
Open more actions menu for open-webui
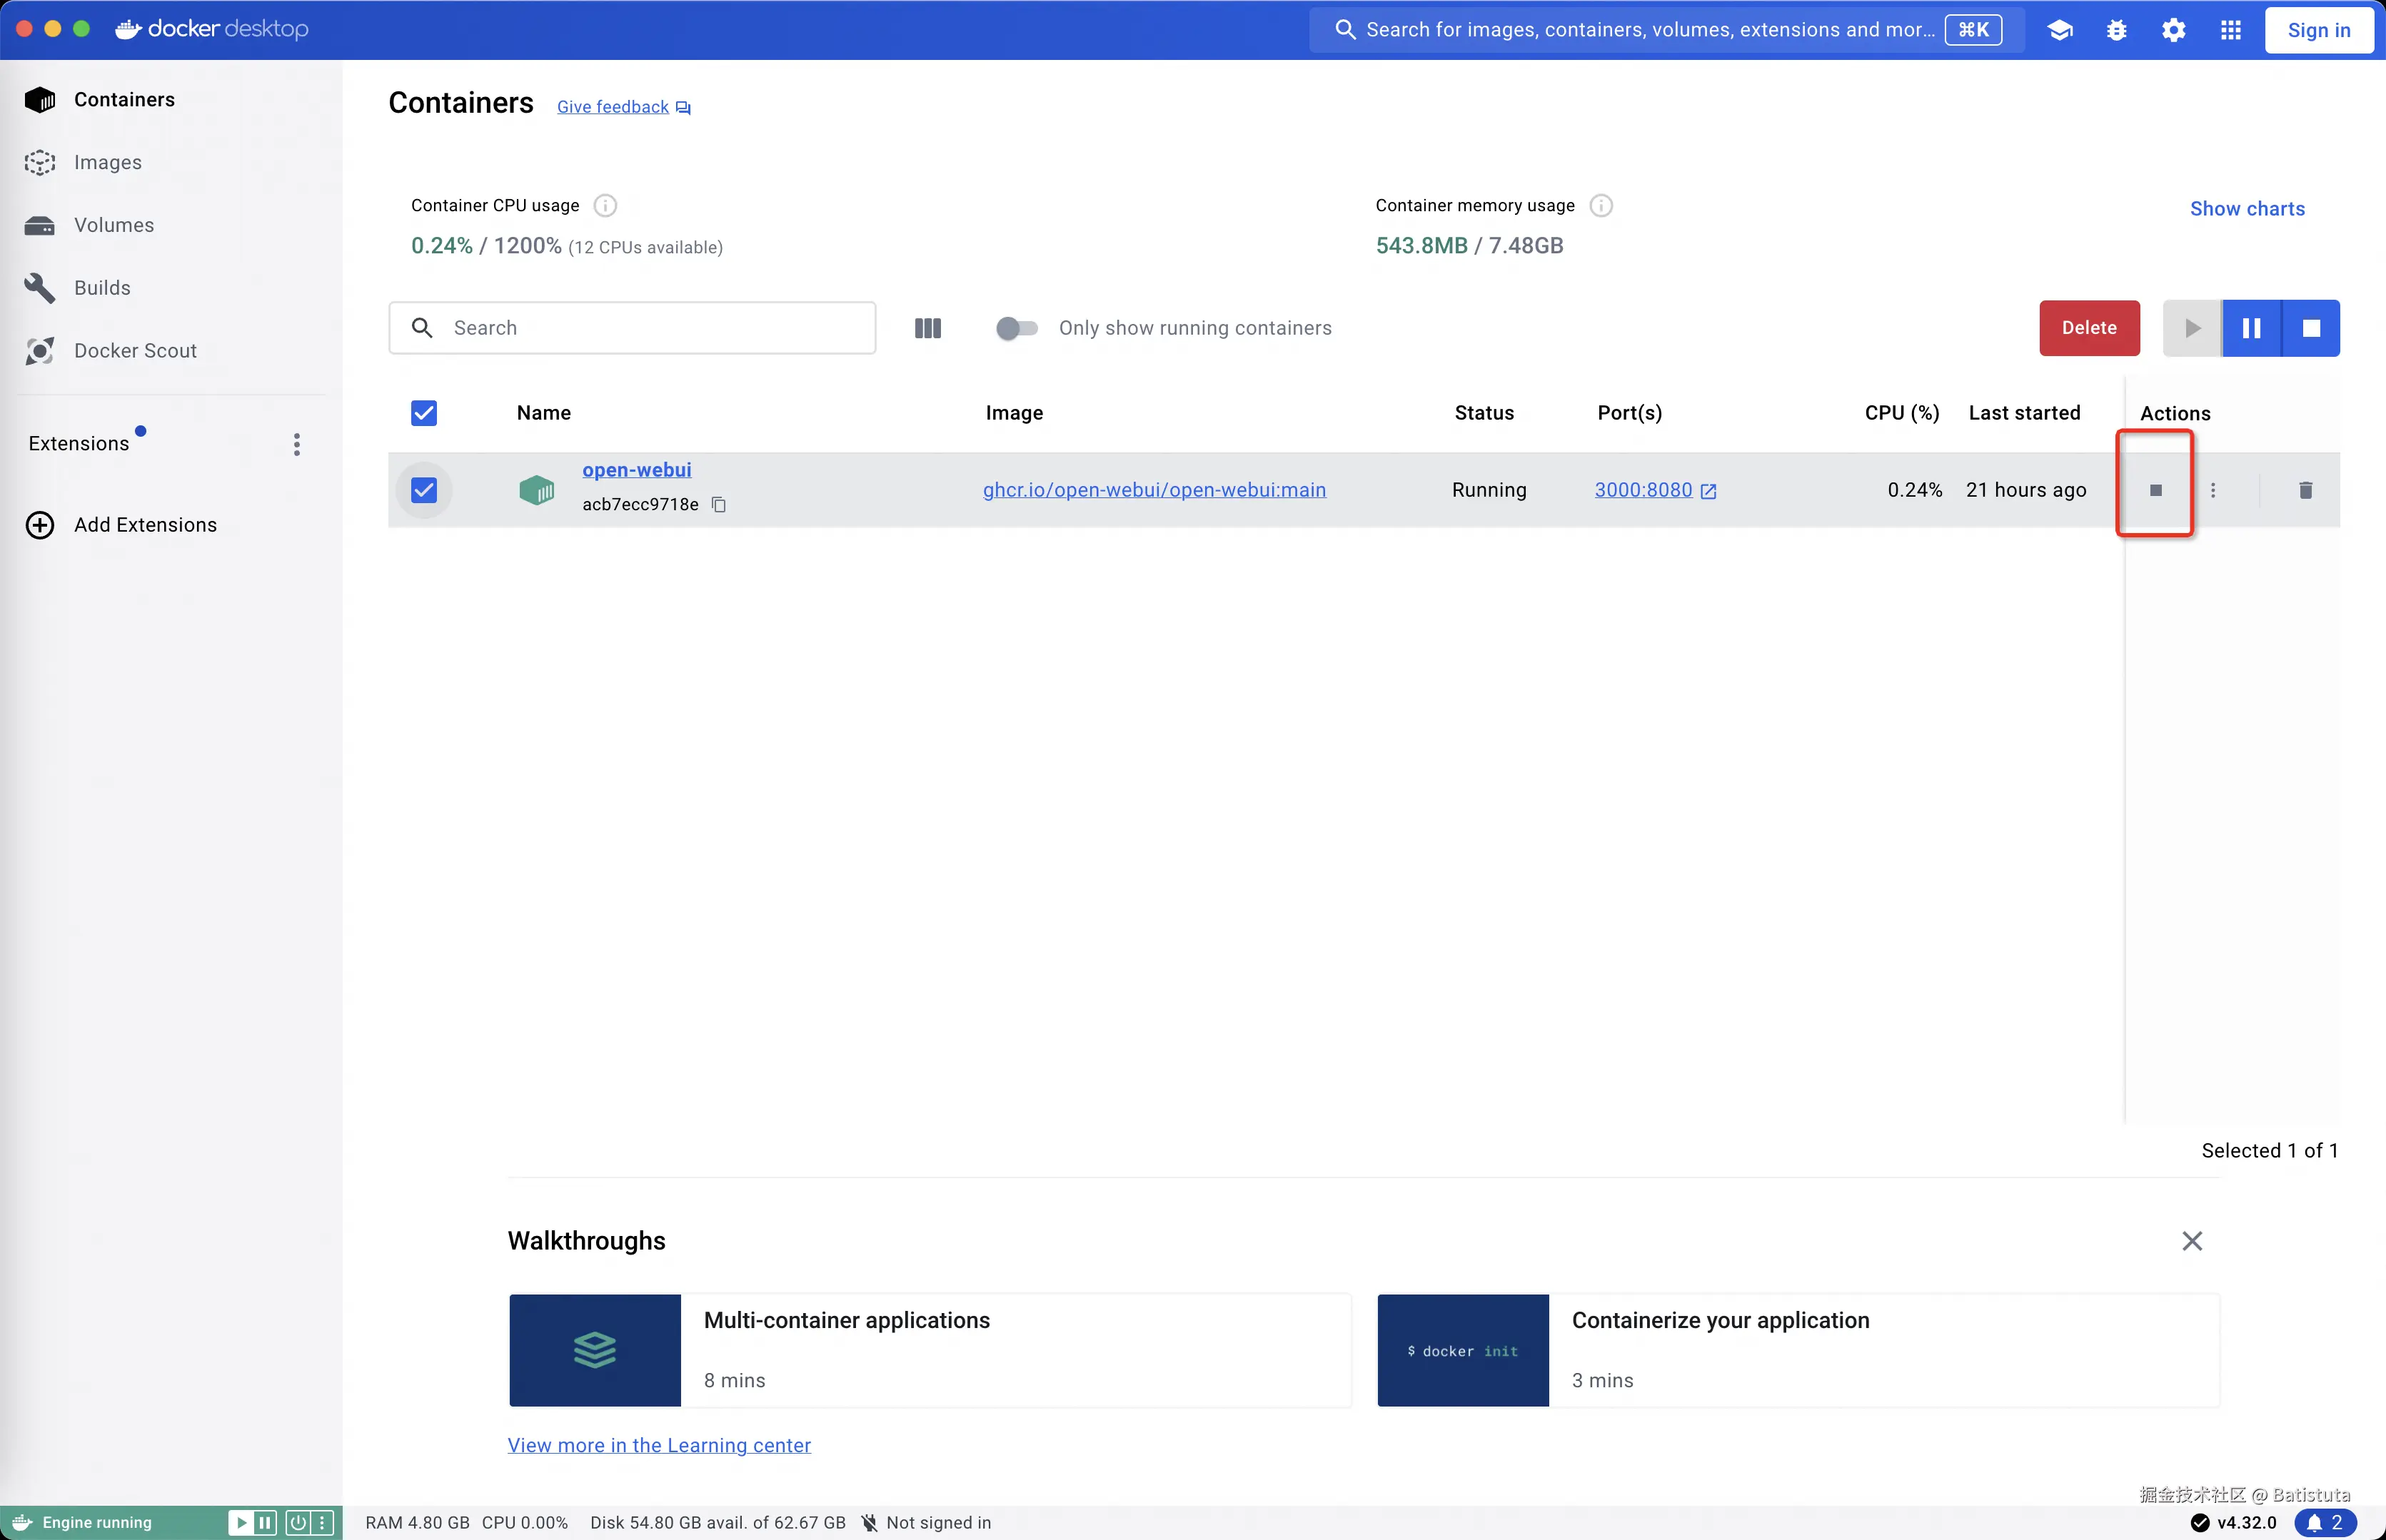(2213, 490)
